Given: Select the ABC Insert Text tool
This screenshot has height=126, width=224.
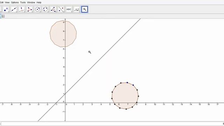Looking at the screenshot, I should pos(69,9).
